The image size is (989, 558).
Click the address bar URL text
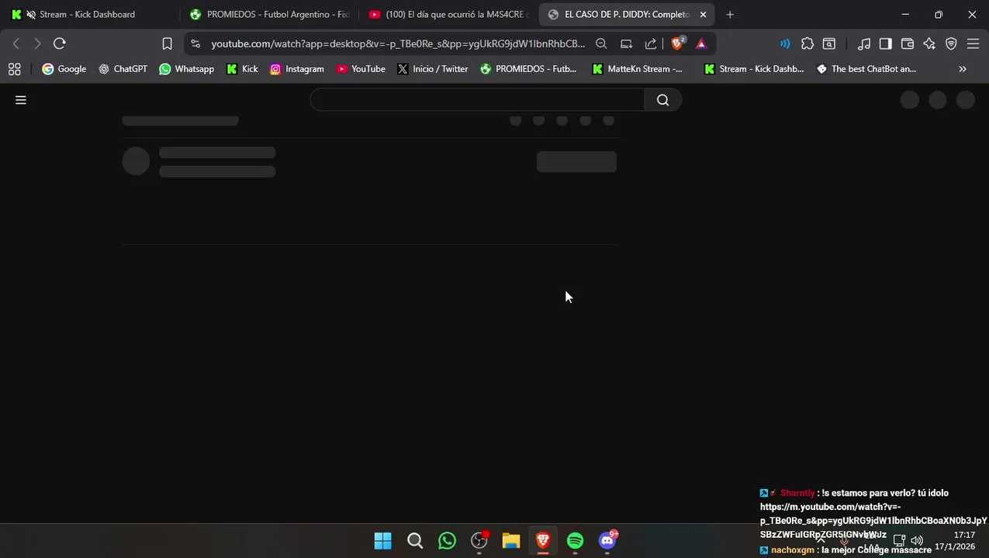pos(398,43)
